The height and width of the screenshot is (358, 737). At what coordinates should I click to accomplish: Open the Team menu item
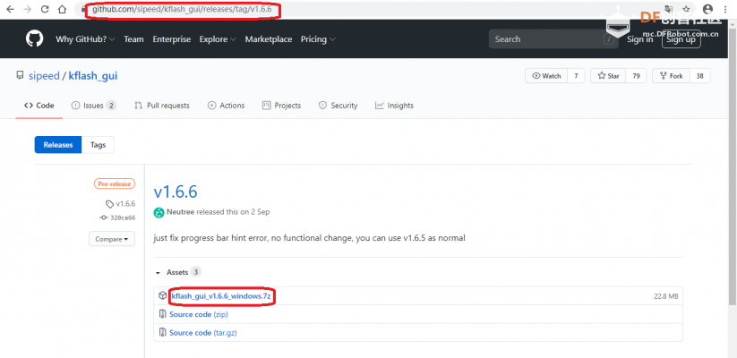coord(133,39)
